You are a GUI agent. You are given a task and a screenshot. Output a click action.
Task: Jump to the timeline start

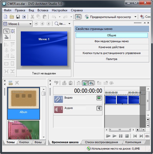click(x=135, y=136)
